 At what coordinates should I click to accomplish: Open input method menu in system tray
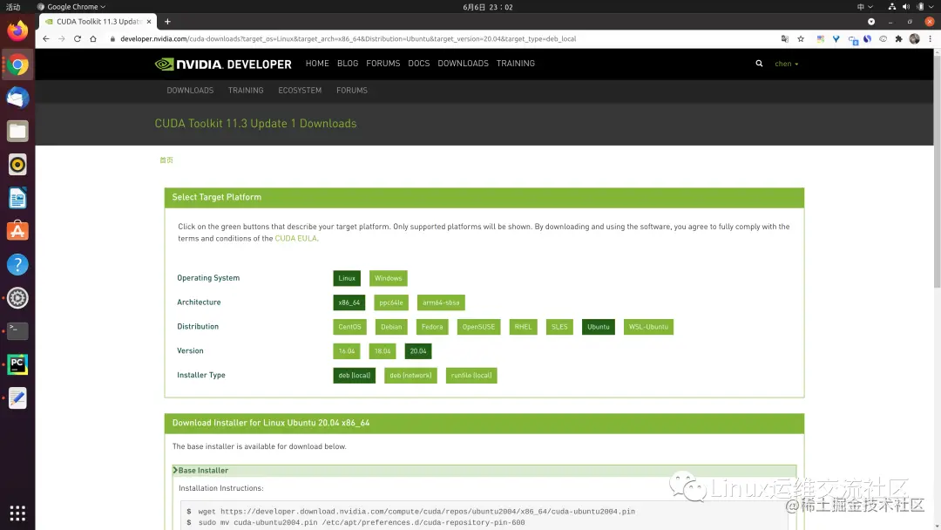(x=865, y=7)
